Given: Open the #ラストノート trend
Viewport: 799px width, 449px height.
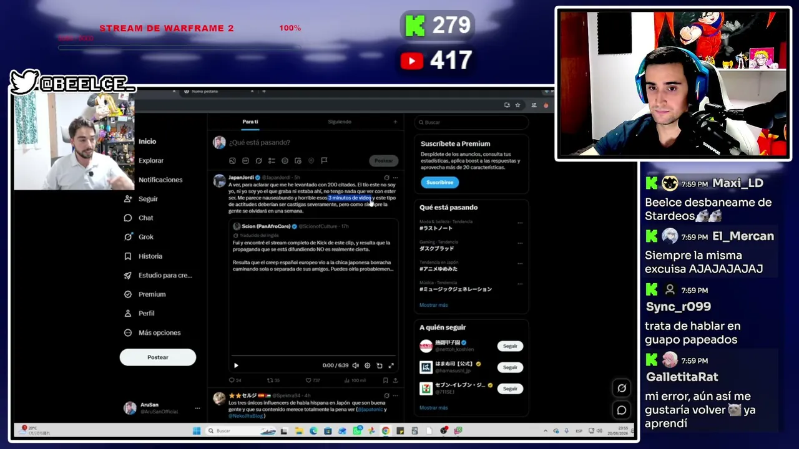Looking at the screenshot, I should tap(436, 228).
